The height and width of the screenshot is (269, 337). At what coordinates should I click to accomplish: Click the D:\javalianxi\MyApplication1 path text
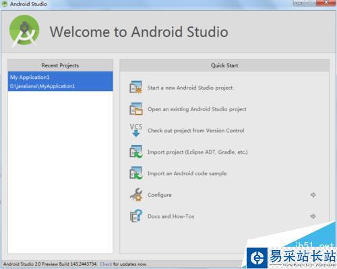coord(42,86)
